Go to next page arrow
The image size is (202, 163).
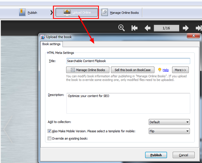pos(186,28)
